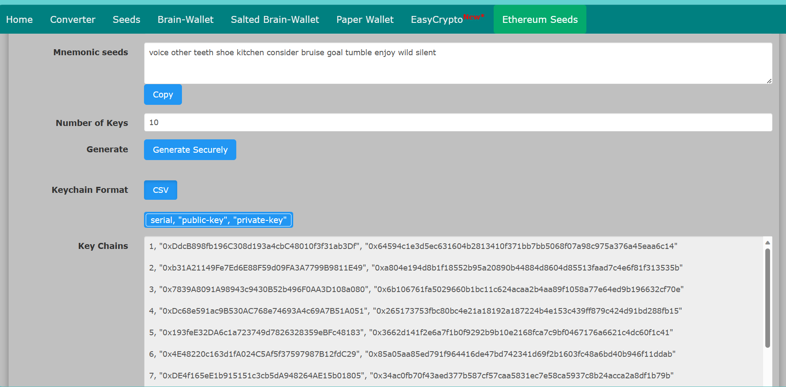
Task: Choose the CSV keychain format
Action: click(160, 190)
